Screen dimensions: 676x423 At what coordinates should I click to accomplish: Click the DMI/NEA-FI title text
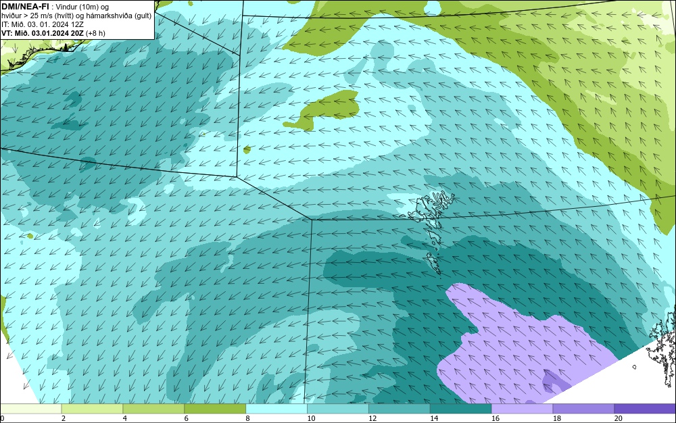click(x=25, y=7)
